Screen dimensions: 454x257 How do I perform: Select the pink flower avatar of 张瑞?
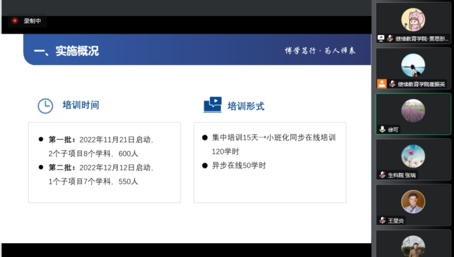pos(413,156)
